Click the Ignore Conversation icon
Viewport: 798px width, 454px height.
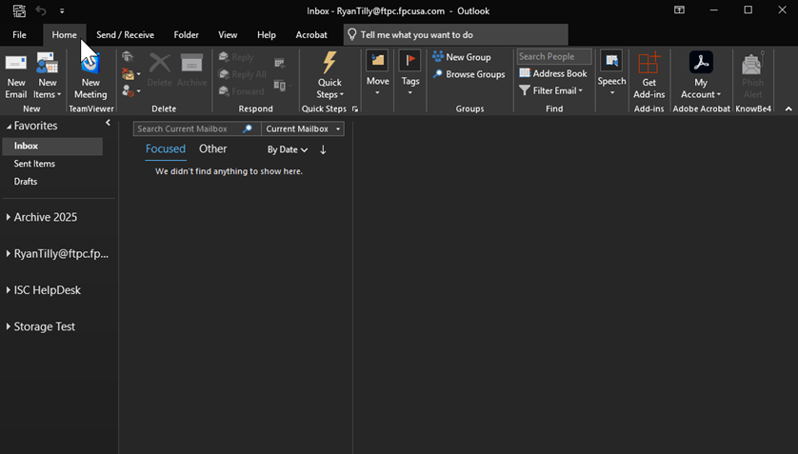click(128, 57)
